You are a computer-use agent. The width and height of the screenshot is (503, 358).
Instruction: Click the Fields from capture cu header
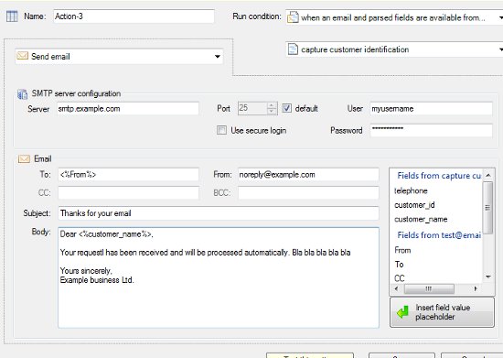[439, 175]
